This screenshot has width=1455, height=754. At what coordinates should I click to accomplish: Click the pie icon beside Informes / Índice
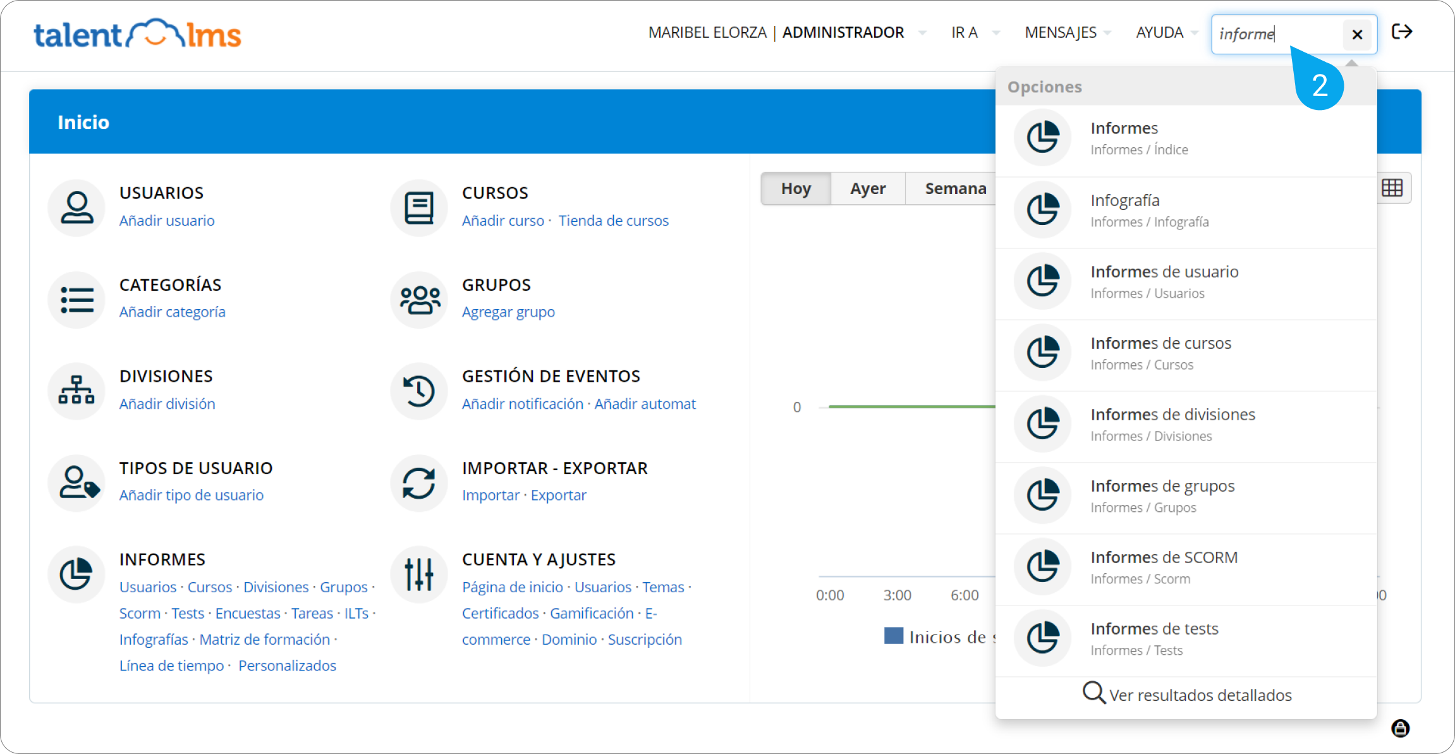tap(1042, 137)
